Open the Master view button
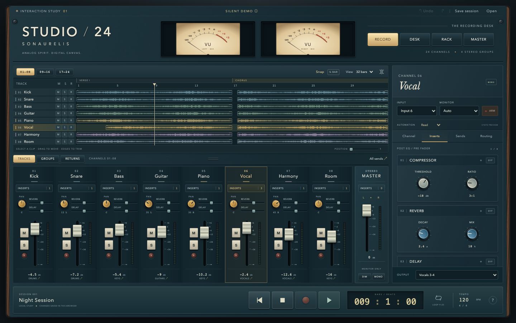The height and width of the screenshot is (323, 516). coord(479,39)
